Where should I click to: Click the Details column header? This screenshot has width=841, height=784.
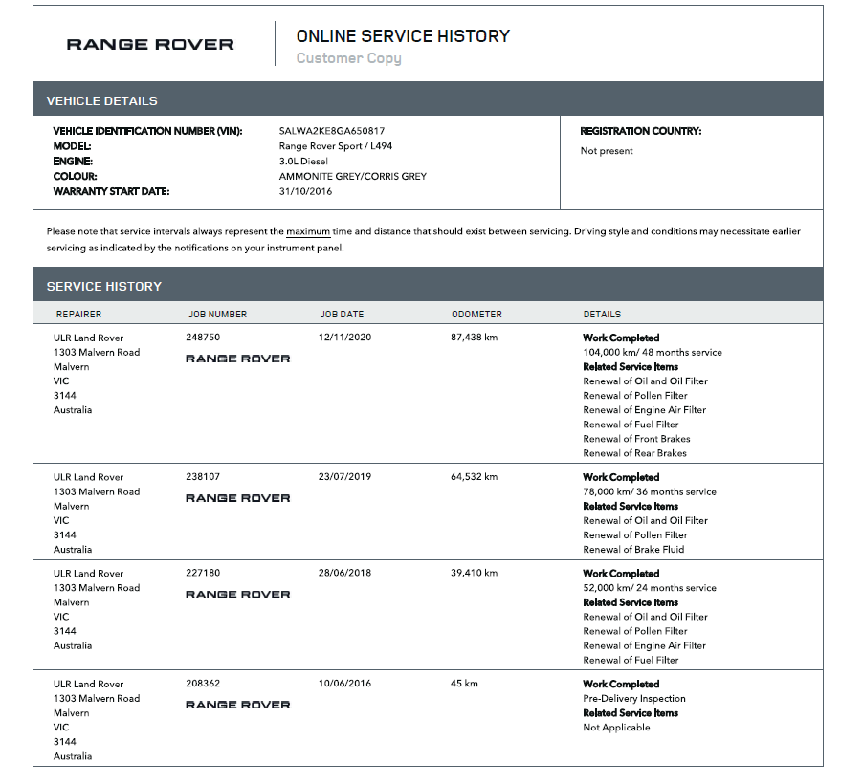point(602,314)
